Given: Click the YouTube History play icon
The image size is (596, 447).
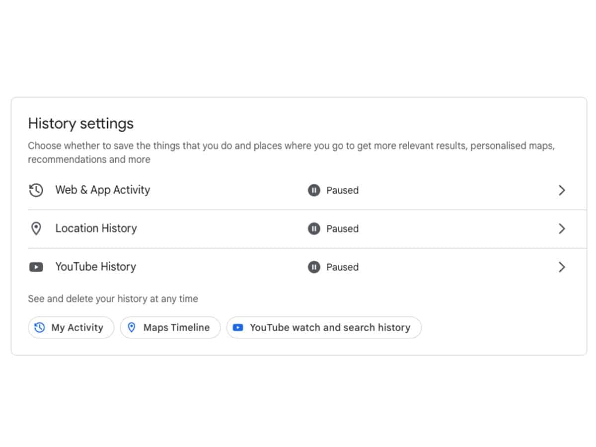Looking at the screenshot, I should [x=36, y=267].
